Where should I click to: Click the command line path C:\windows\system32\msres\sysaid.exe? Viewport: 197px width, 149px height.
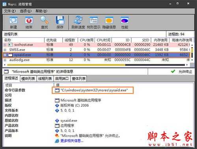pos(94,90)
